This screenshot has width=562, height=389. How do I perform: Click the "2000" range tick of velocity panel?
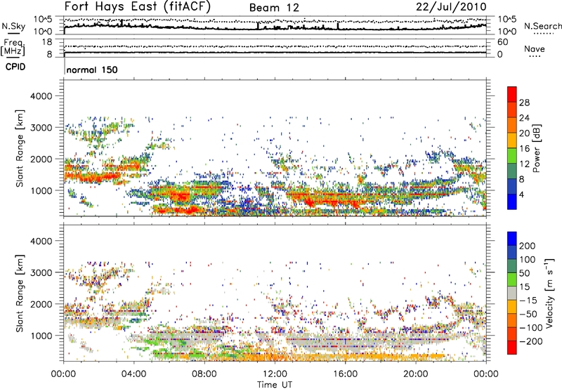click(x=41, y=305)
